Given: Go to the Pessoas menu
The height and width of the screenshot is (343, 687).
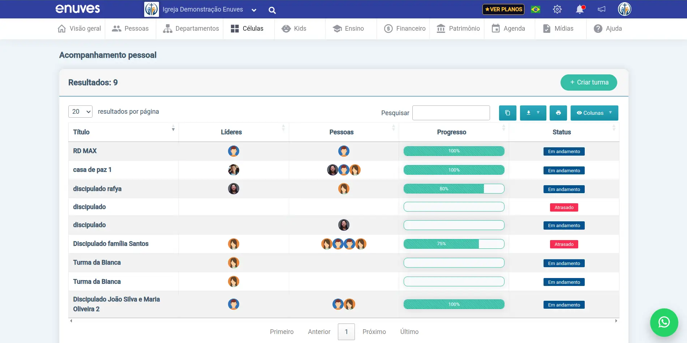Looking at the screenshot, I should pyautogui.click(x=130, y=29).
